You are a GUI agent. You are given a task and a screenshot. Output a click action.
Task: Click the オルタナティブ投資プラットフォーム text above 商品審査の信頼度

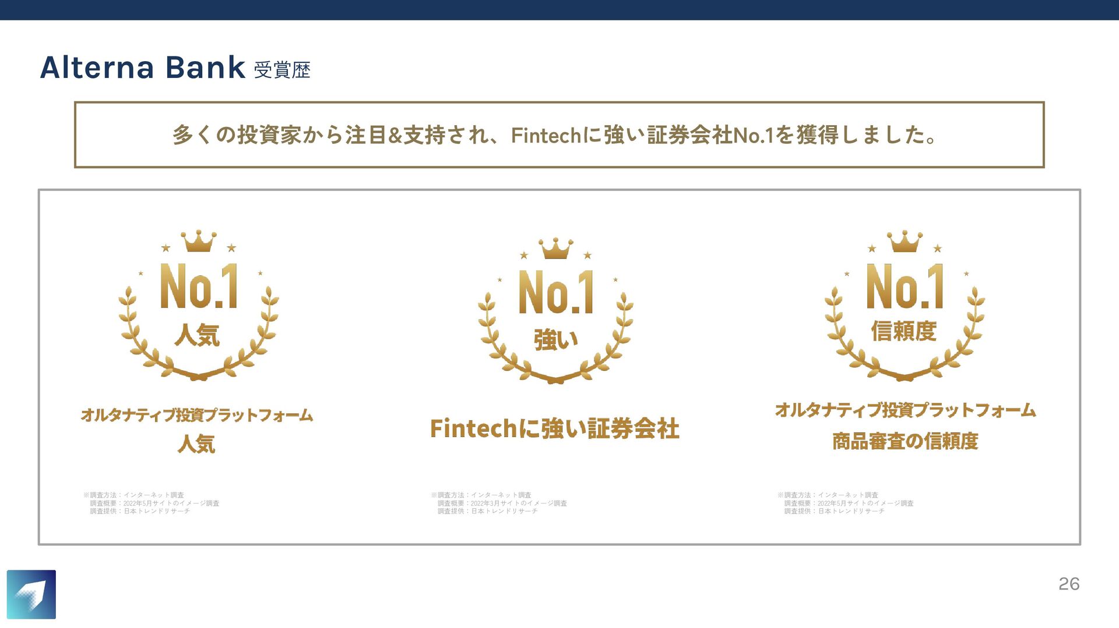pyautogui.click(x=905, y=410)
